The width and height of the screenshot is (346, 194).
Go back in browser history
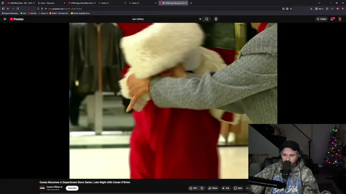point(8,9)
